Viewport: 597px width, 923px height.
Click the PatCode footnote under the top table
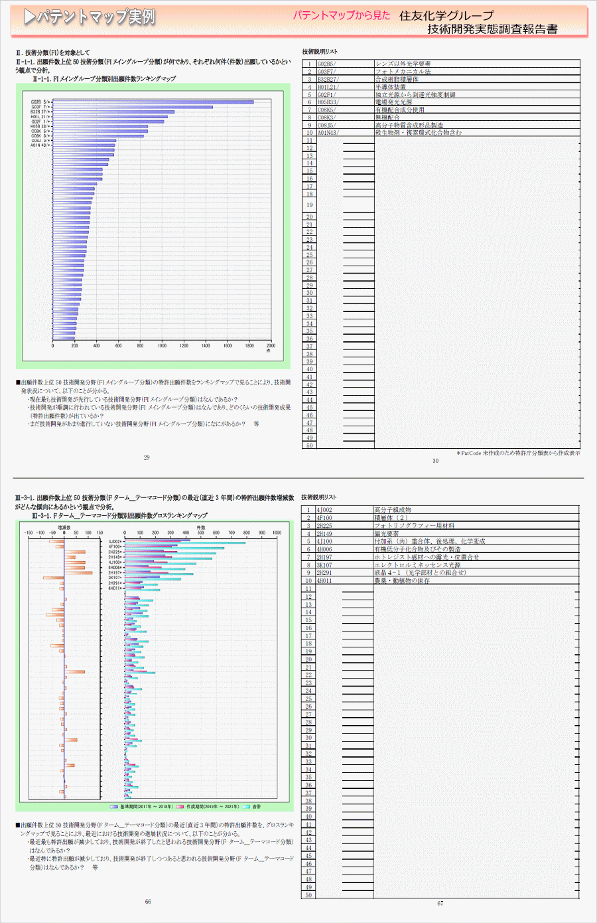coord(518,453)
